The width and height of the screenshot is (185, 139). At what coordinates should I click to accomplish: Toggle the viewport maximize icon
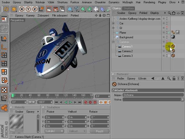(x=108, y=15)
